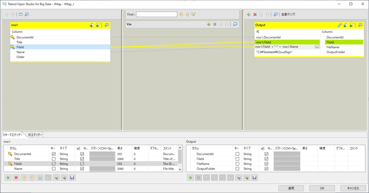Switch to 式エディター tab
369x193 pixels.
tap(35, 135)
